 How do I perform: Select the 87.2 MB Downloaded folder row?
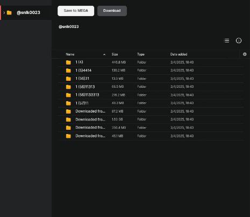coord(151,111)
